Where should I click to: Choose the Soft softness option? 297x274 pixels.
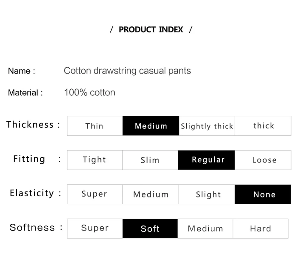(150, 228)
